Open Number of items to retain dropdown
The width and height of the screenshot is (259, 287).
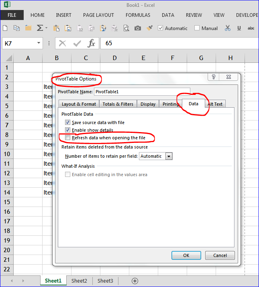(x=169, y=156)
